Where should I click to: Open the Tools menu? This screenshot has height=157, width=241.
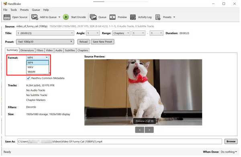point(14,10)
